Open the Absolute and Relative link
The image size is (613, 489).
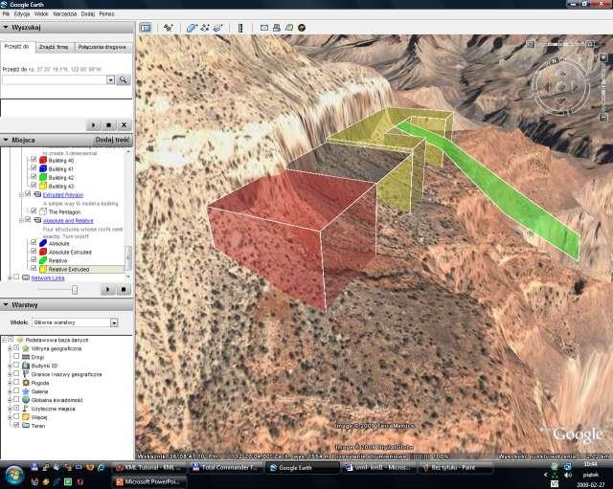(68, 221)
